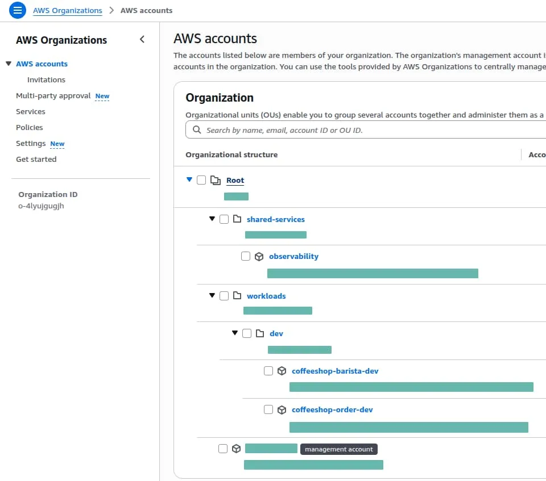Open the navigation hamburger menu
546x481 pixels.
click(x=17, y=10)
